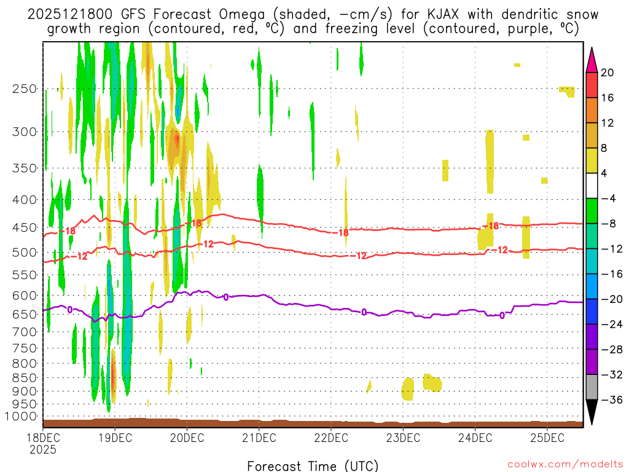Click the 1000 pressure level label
Viewport: 629px width, 472px height.
[x=21, y=417]
